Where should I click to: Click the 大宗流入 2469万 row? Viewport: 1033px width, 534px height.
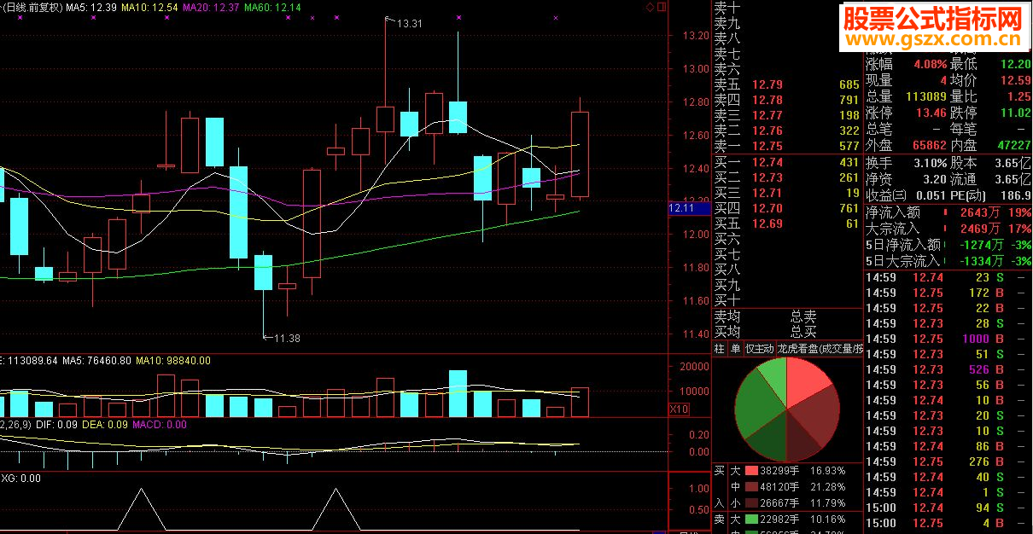pyautogui.click(x=948, y=229)
